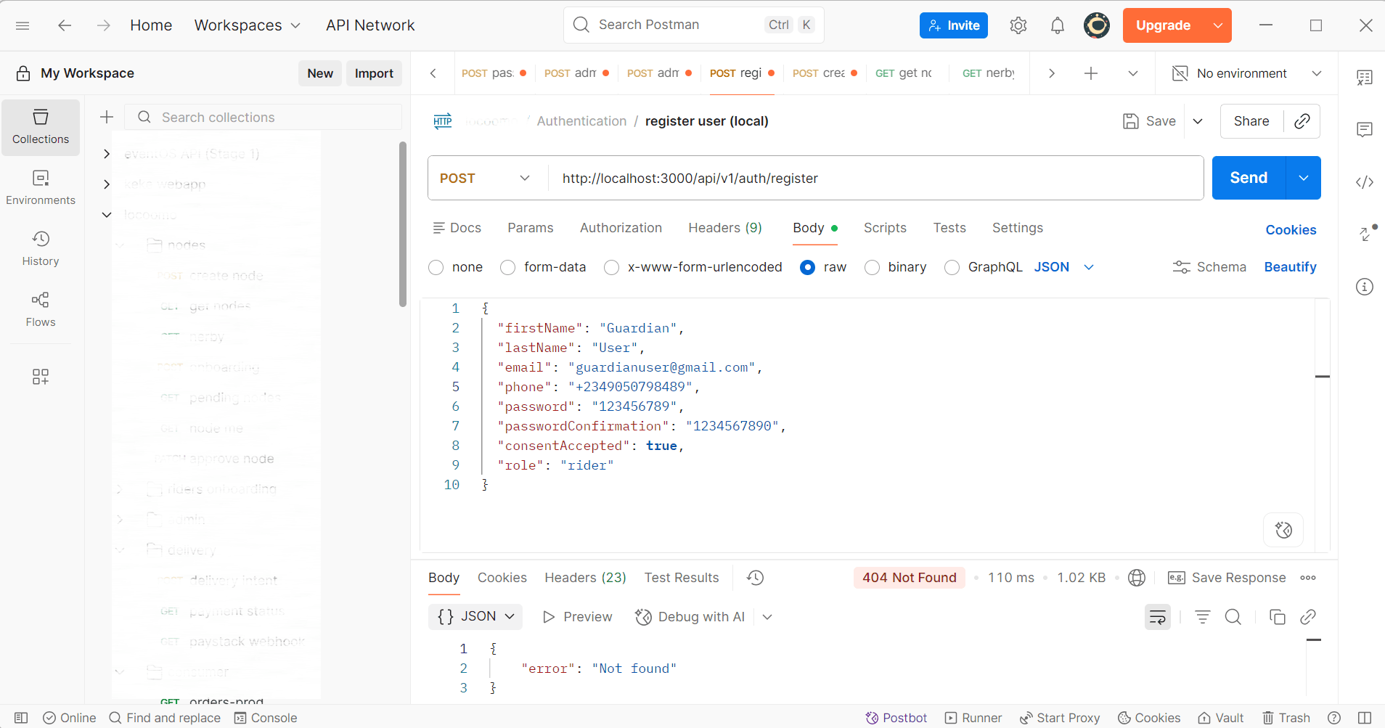The height and width of the screenshot is (728, 1385).
Task: Open notifications bell
Action: (1058, 25)
